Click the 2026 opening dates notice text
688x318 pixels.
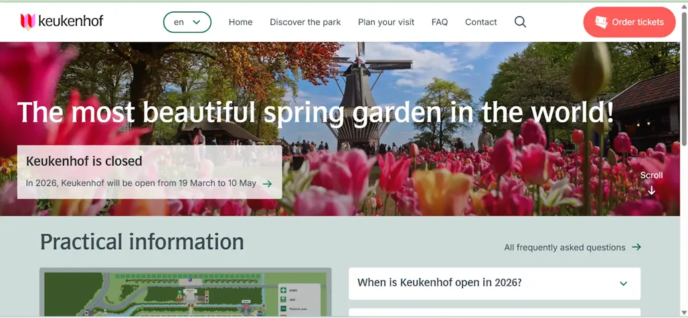[x=141, y=183]
